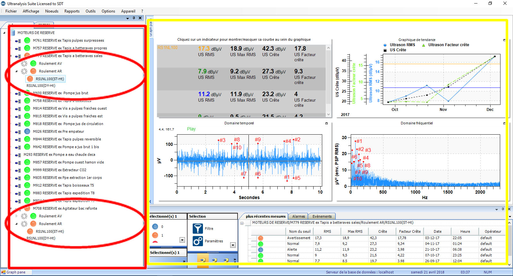513x276 pixels.
Task: Click the blue status circle of M026 RESERVE
Action: [27, 131]
